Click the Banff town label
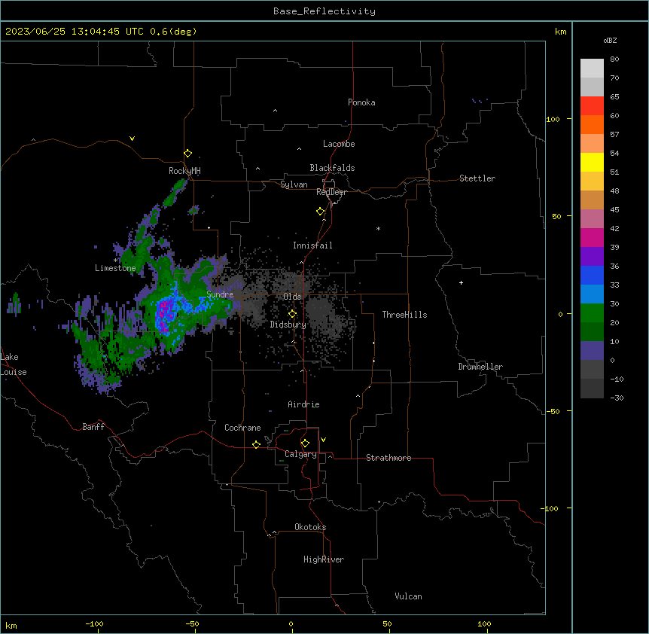 93,427
